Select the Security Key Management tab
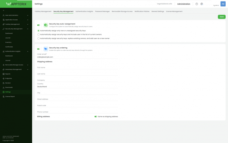This screenshot has width=228, height=143. [64, 11]
